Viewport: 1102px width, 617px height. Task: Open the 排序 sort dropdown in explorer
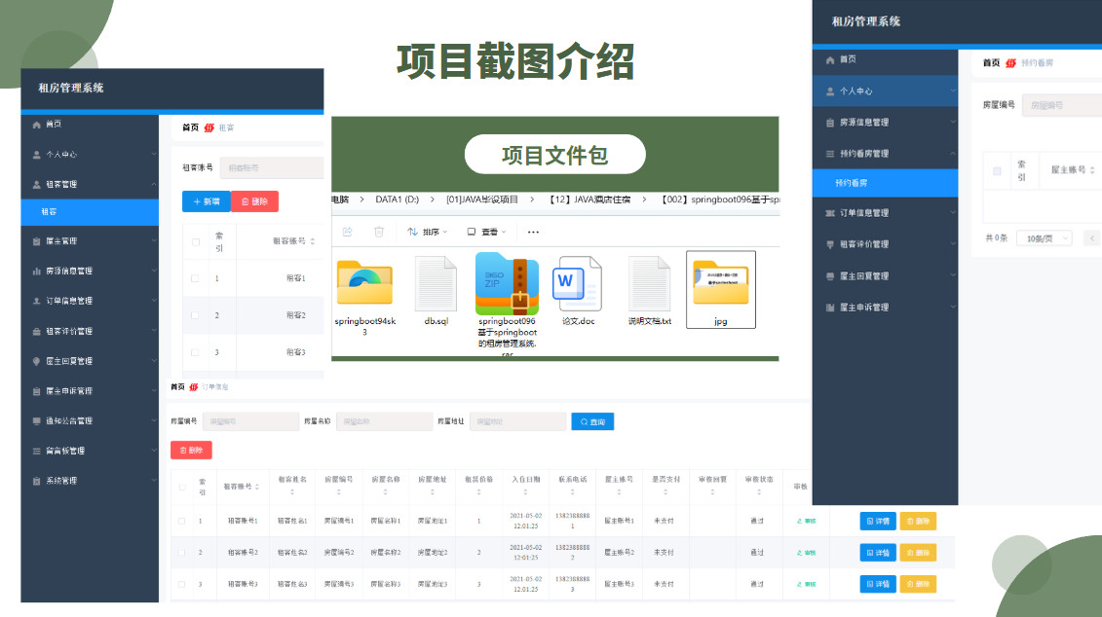click(x=428, y=232)
